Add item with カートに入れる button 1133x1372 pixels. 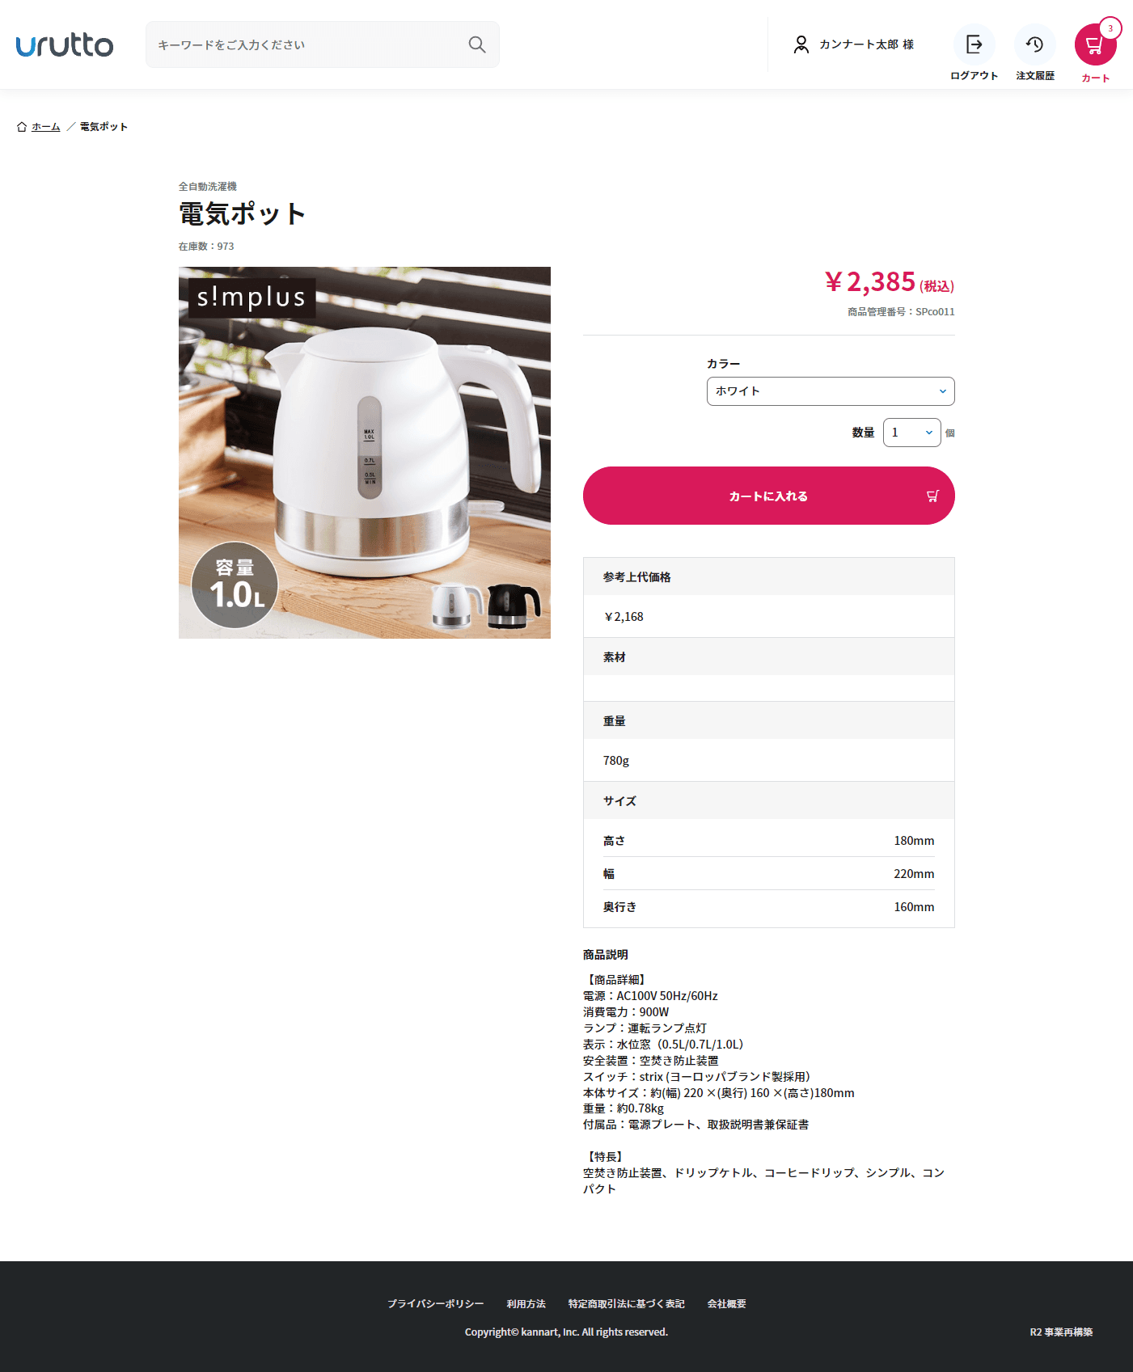768,496
